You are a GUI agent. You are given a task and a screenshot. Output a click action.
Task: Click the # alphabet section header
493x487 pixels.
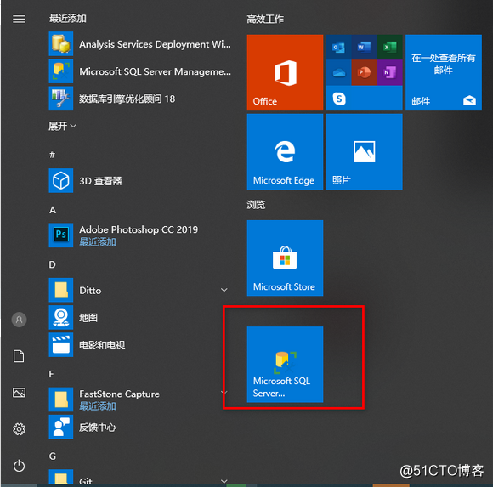[52, 155]
